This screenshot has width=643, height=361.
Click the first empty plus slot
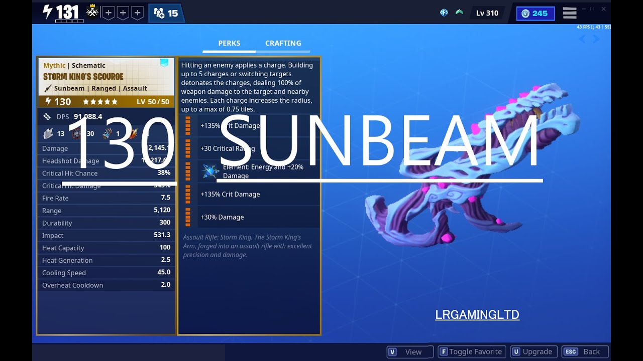point(108,13)
